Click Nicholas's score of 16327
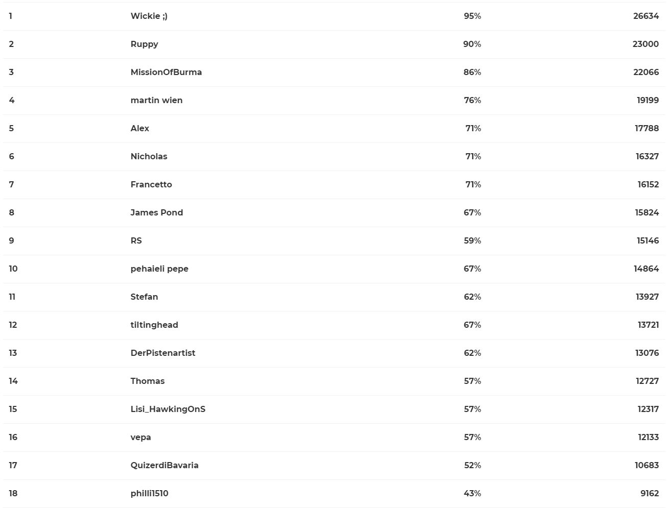 [647, 157]
